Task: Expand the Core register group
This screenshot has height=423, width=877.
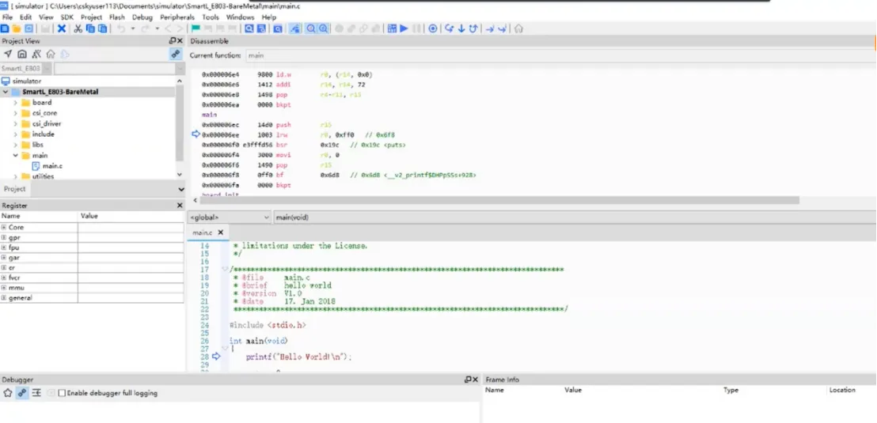Action: [x=4, y=227]
